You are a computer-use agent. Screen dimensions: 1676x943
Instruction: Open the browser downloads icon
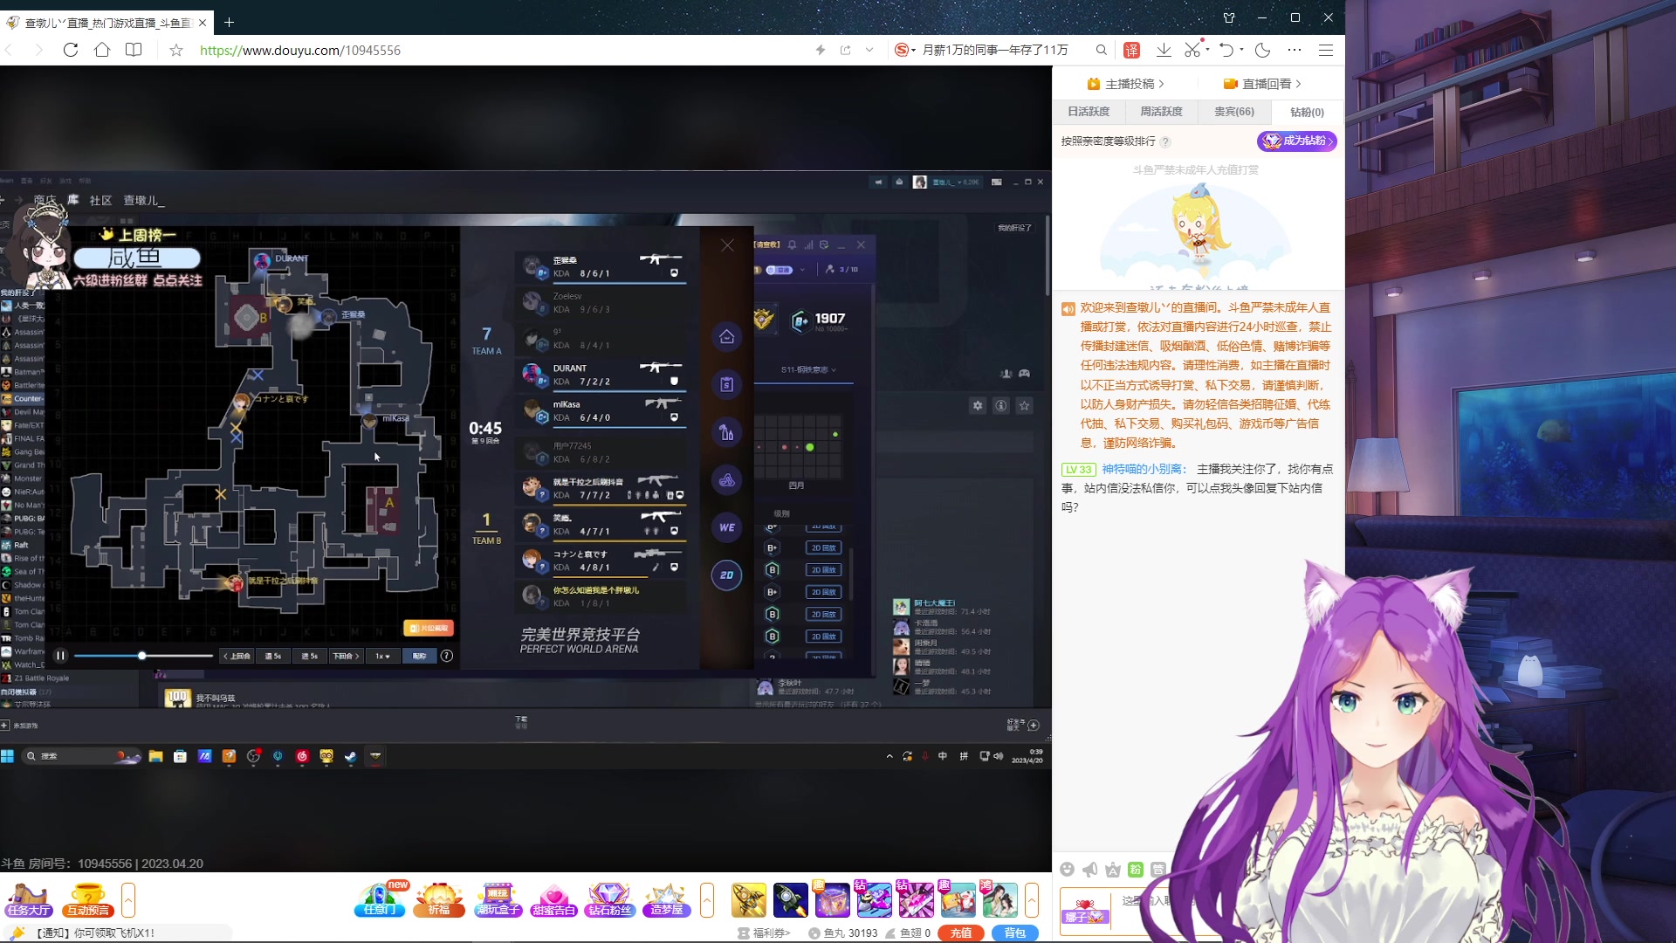1164,50
